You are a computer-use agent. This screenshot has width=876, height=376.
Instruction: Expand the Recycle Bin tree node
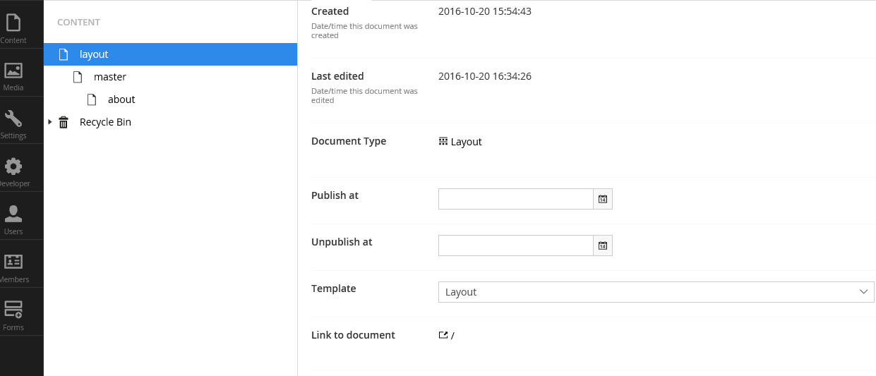50,122
